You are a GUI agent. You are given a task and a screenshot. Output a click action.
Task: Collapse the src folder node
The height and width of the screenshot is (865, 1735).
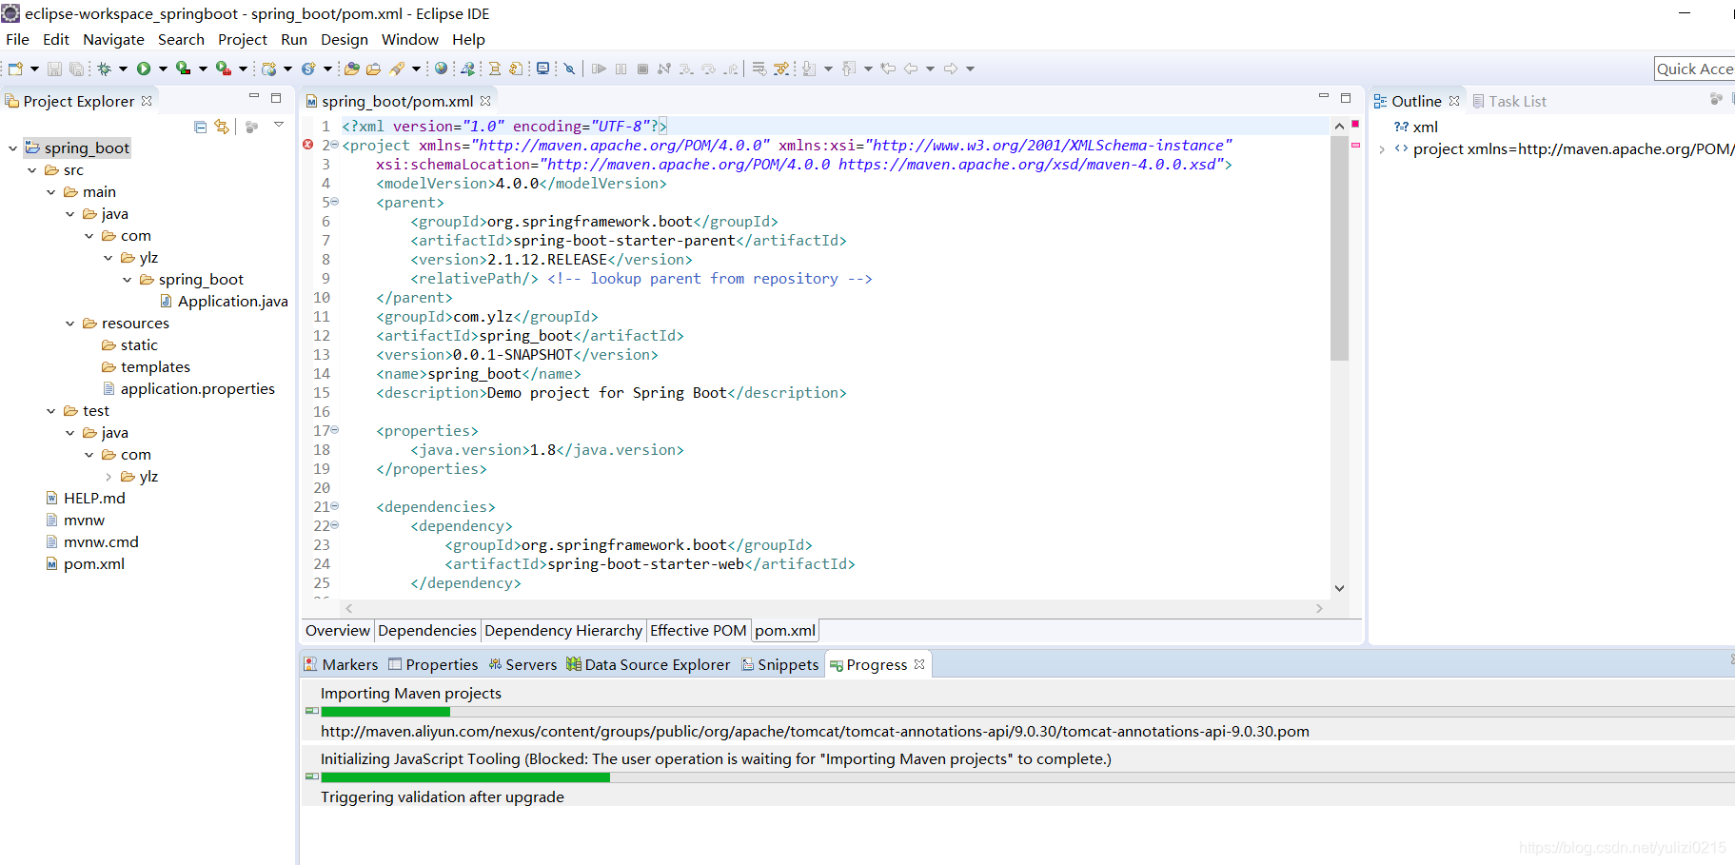(x=31, y=170)
